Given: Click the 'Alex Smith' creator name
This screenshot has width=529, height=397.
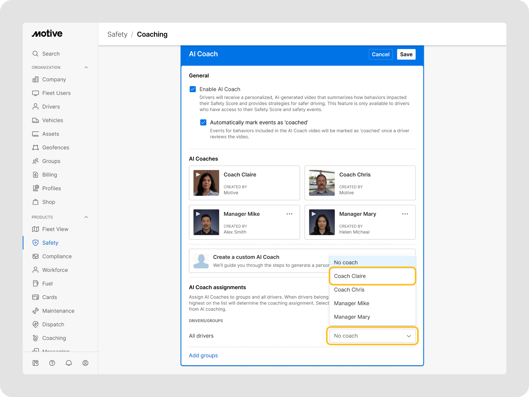Looking at the screenshot, I should [235, 232].
